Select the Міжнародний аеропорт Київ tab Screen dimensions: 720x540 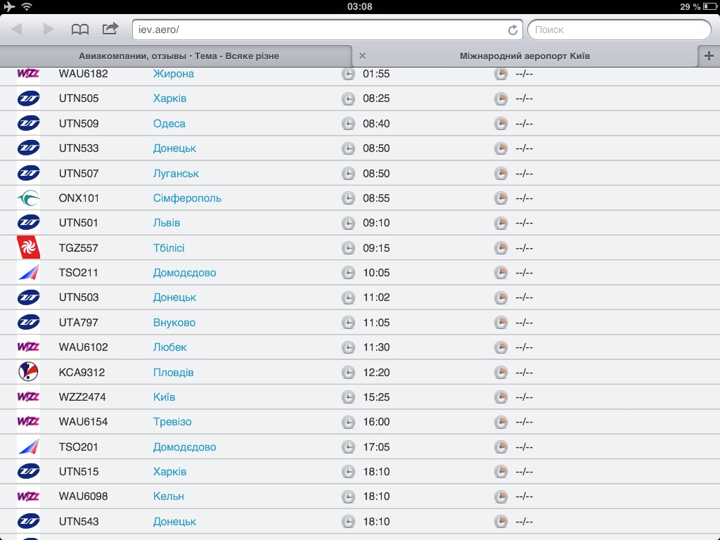pyautogui.click(x=525, y=56)
